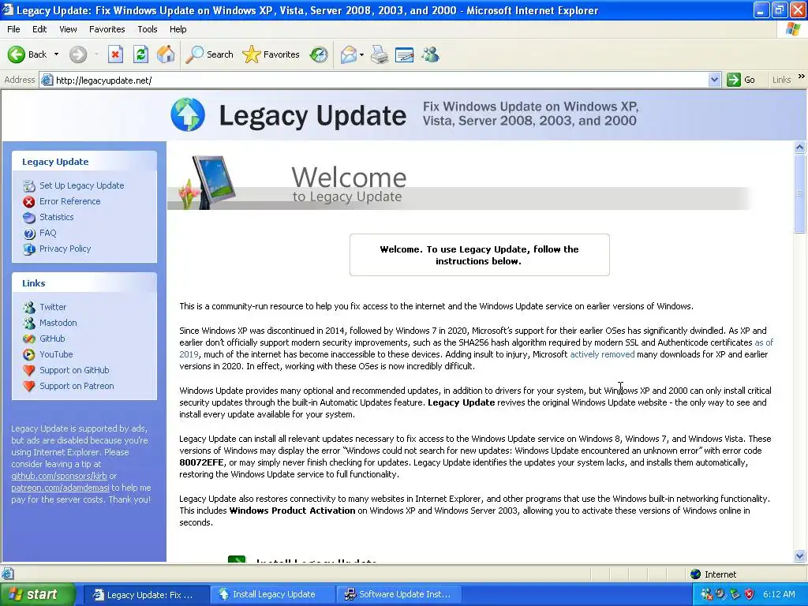Click the Twitter people icon
The image size is (808, 606).
pos(29,307)
